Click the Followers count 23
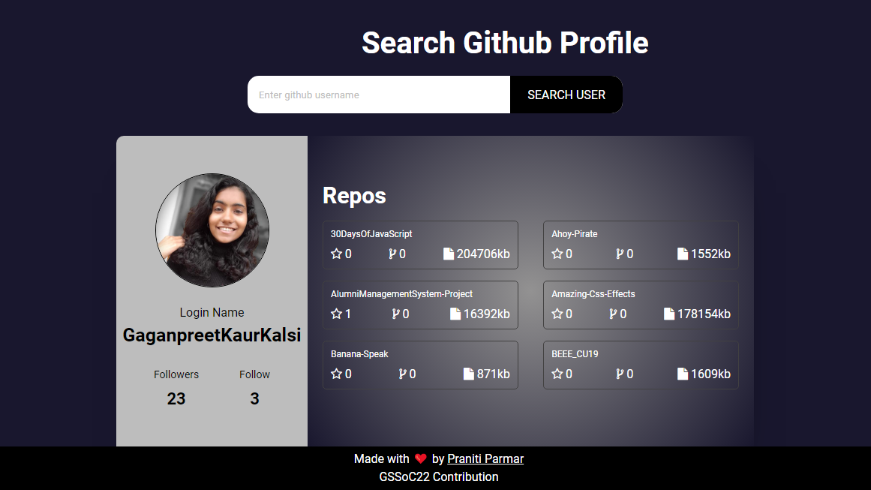Screen dimensions: 871x490 pyautogui.click(x=176, y=398)
